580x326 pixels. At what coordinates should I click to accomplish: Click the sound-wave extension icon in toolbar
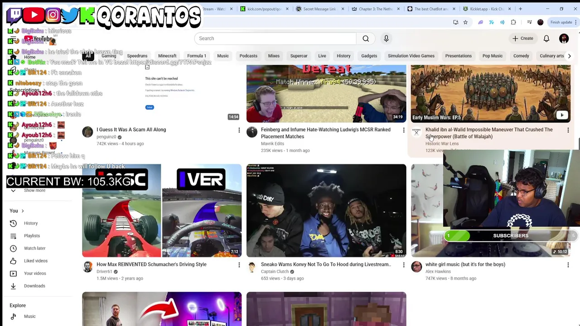502,22
